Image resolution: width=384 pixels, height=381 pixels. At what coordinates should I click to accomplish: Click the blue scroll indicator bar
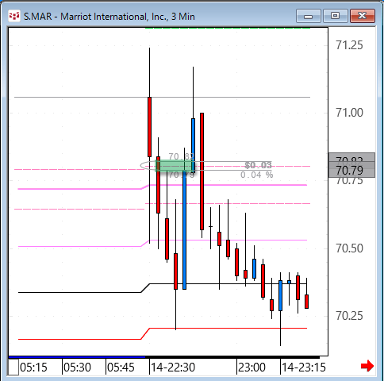point(77,357)
